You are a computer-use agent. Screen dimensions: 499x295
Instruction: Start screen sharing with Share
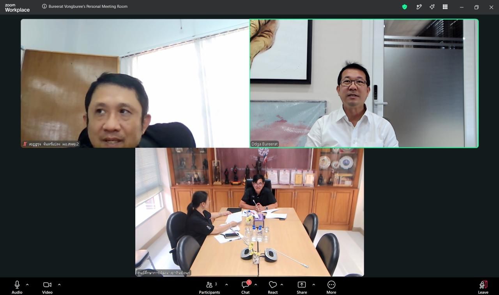302,287
